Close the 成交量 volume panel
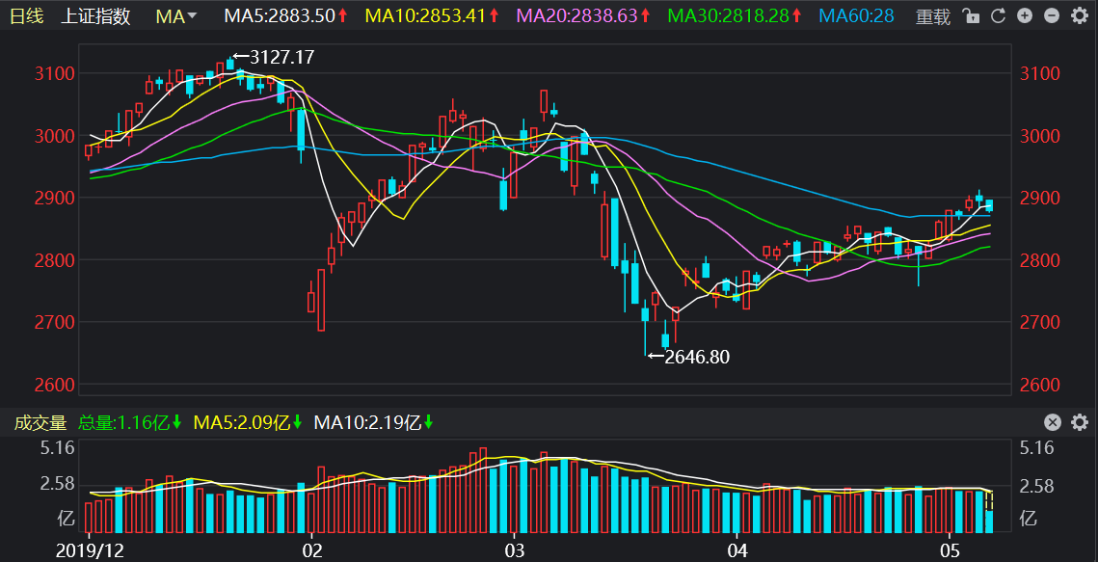 (1053, 422)
